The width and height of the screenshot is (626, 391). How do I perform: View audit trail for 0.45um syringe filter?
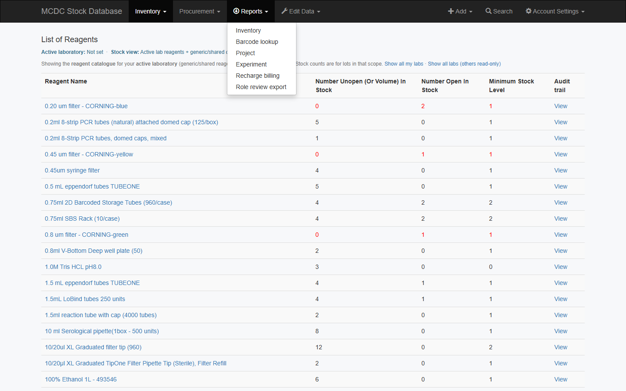click(x=561, y=170)
